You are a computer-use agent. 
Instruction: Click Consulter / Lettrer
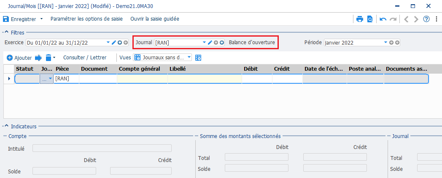[85, 58]
